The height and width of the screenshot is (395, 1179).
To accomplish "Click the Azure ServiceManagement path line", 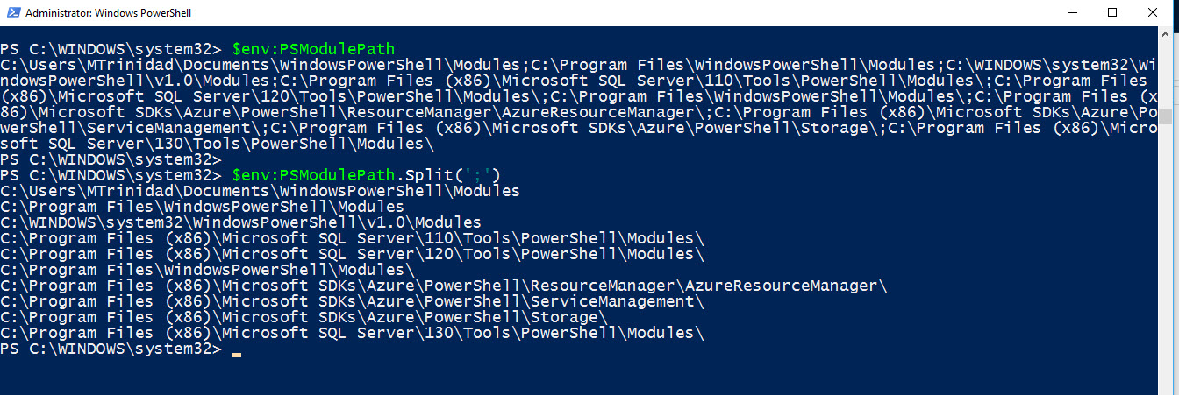I will pyautogui.click(x=352, y=301).
